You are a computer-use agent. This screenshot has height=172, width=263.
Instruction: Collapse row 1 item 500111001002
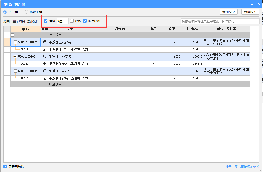15,42
